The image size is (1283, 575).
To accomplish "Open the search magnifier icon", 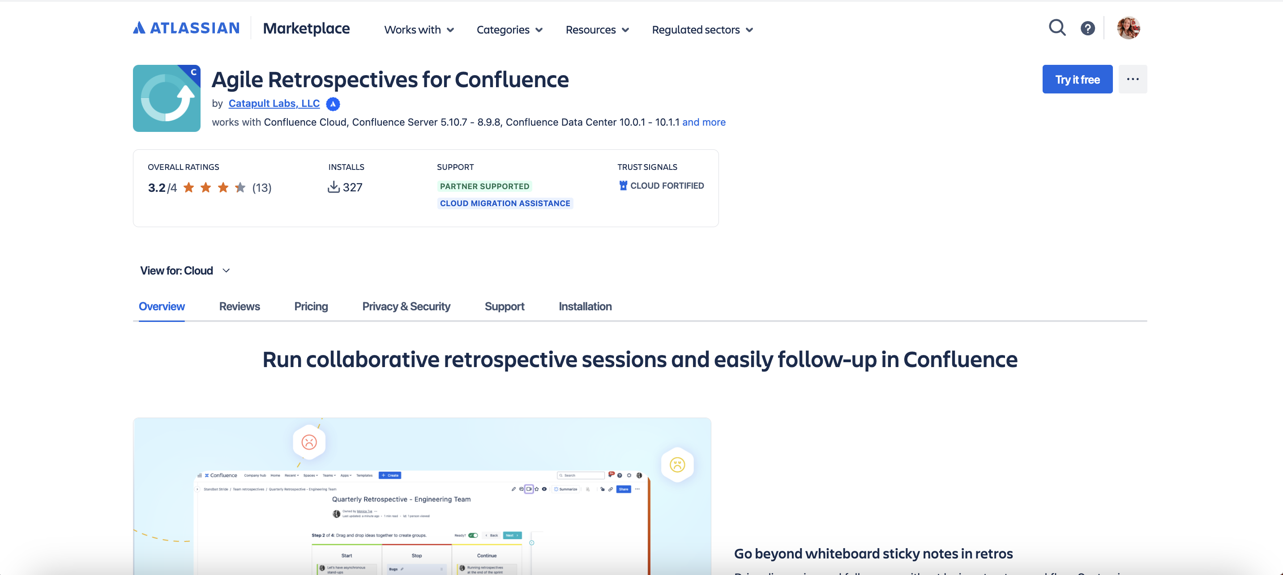I will 1057,28.
